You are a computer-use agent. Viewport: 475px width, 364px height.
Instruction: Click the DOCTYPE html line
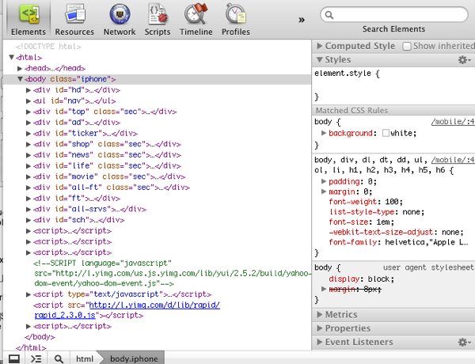pyautogui.click(x=48, y=47)
